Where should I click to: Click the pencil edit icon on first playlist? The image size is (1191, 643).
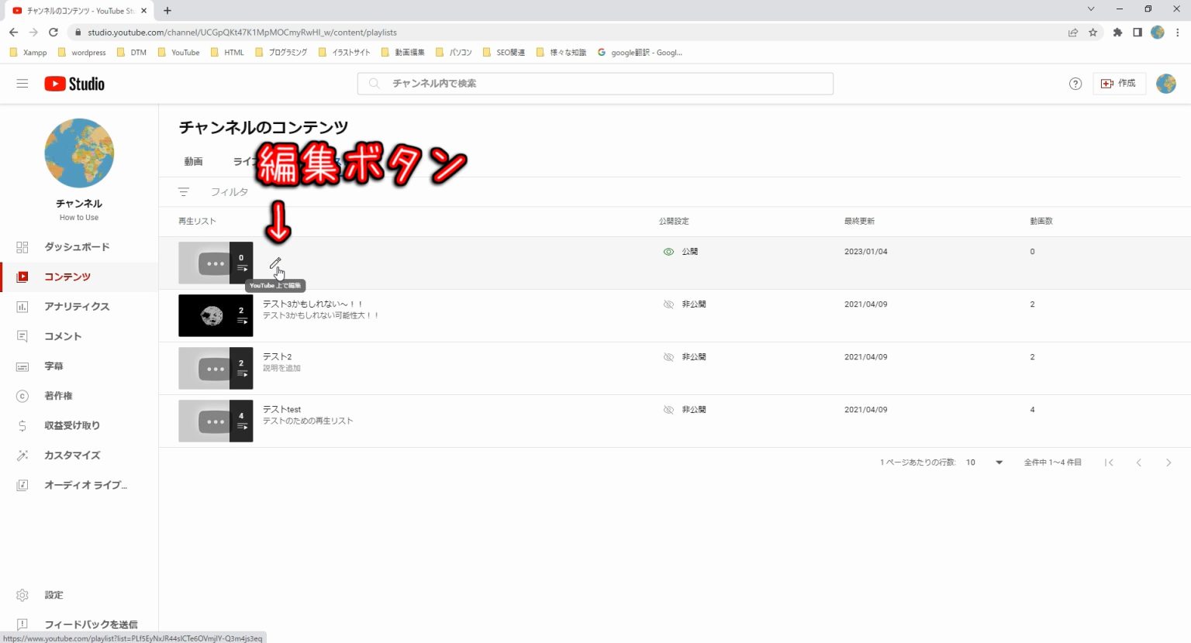[x=274, y=263]
